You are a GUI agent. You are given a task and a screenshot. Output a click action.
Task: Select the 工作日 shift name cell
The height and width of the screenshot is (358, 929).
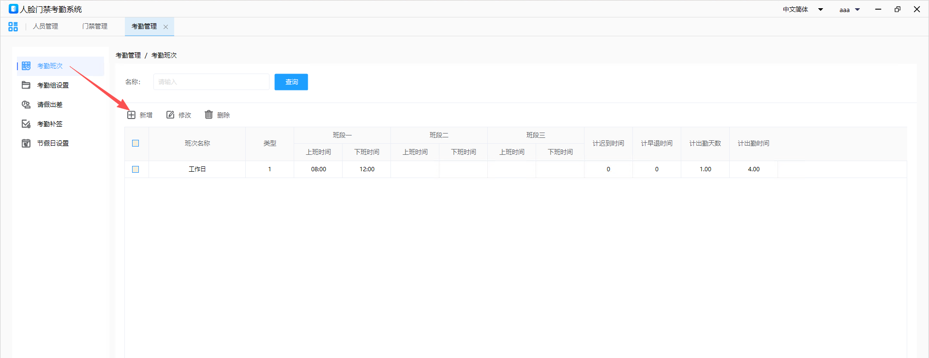(197, 169)
